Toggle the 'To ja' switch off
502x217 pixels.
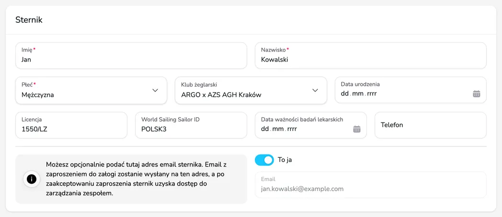(x=264, y=160)
